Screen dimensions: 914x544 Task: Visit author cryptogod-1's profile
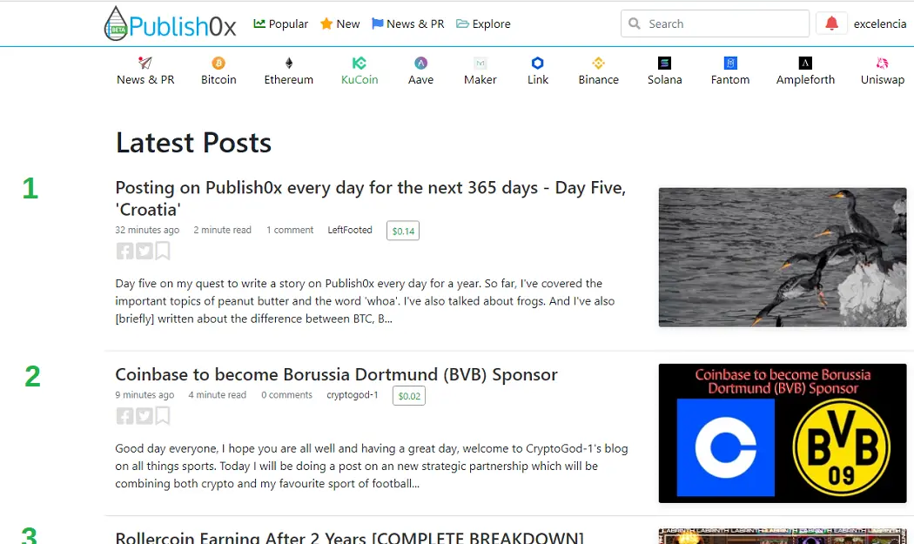352,395
